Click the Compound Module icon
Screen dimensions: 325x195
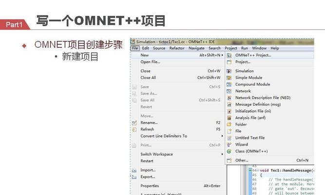point(229,84)
